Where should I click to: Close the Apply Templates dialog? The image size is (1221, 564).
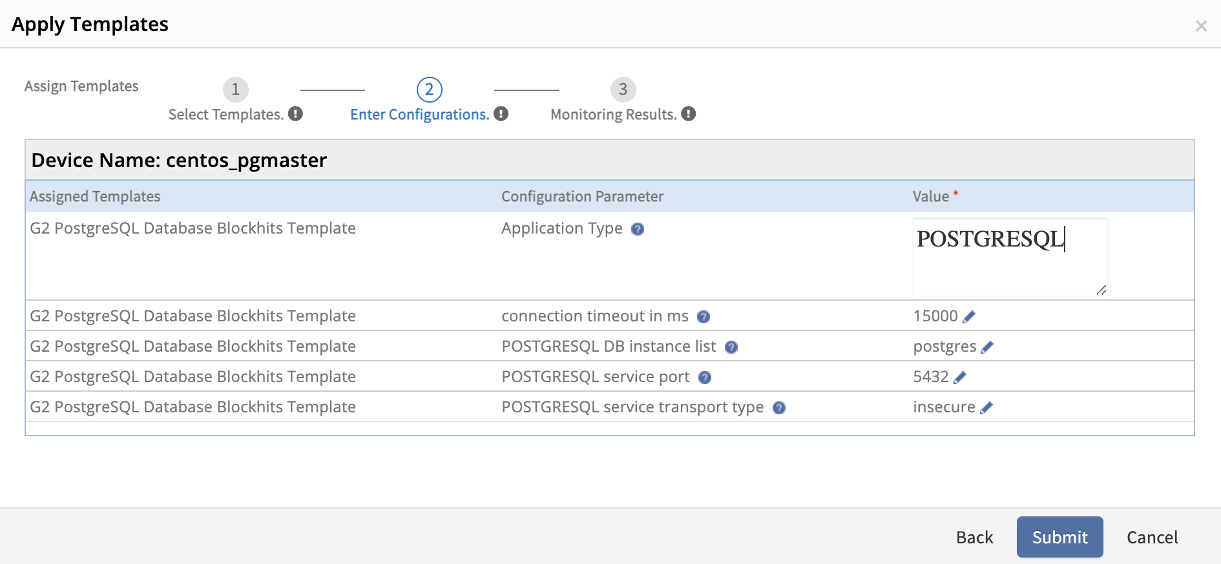click(x=1201, y=26)
